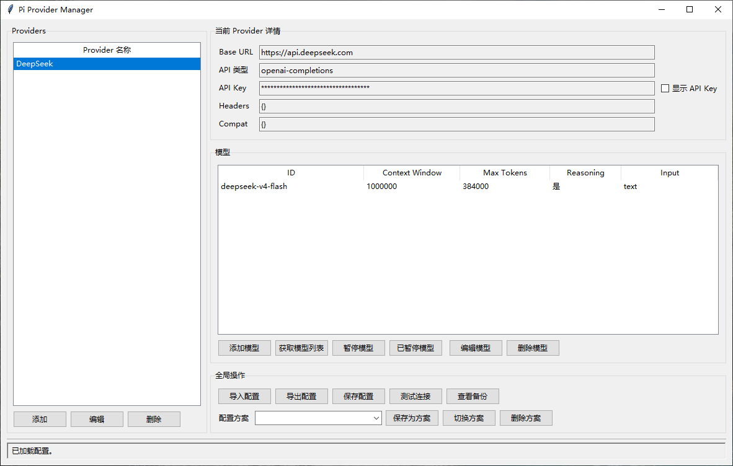733x466 pixels.
Task: Click the Provider 名称 column header
Action: (107, 50)
